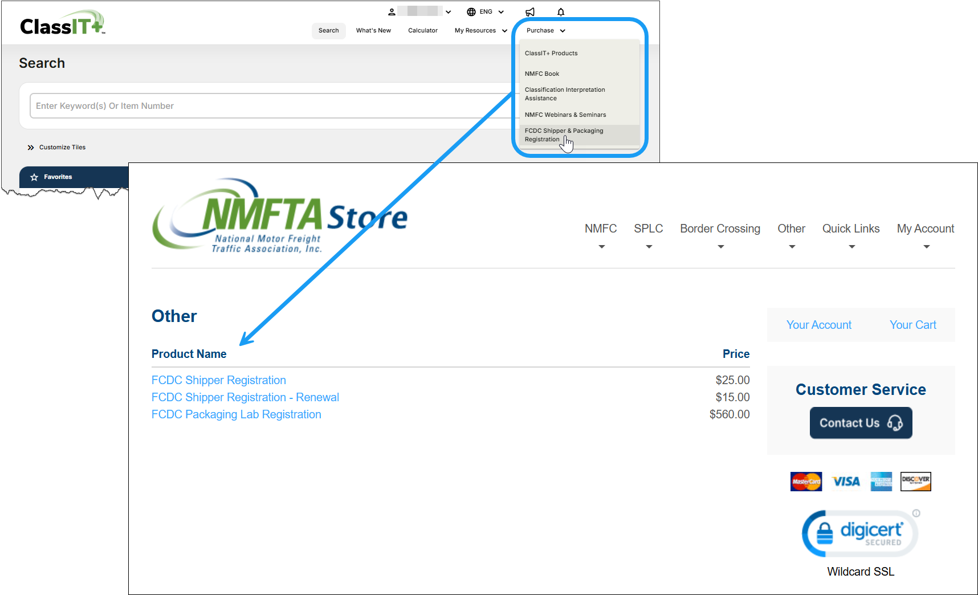The image size is (978, 595).
Task: Select the What's New menu item
Action: pyautogui.click(x=373, y=30)
